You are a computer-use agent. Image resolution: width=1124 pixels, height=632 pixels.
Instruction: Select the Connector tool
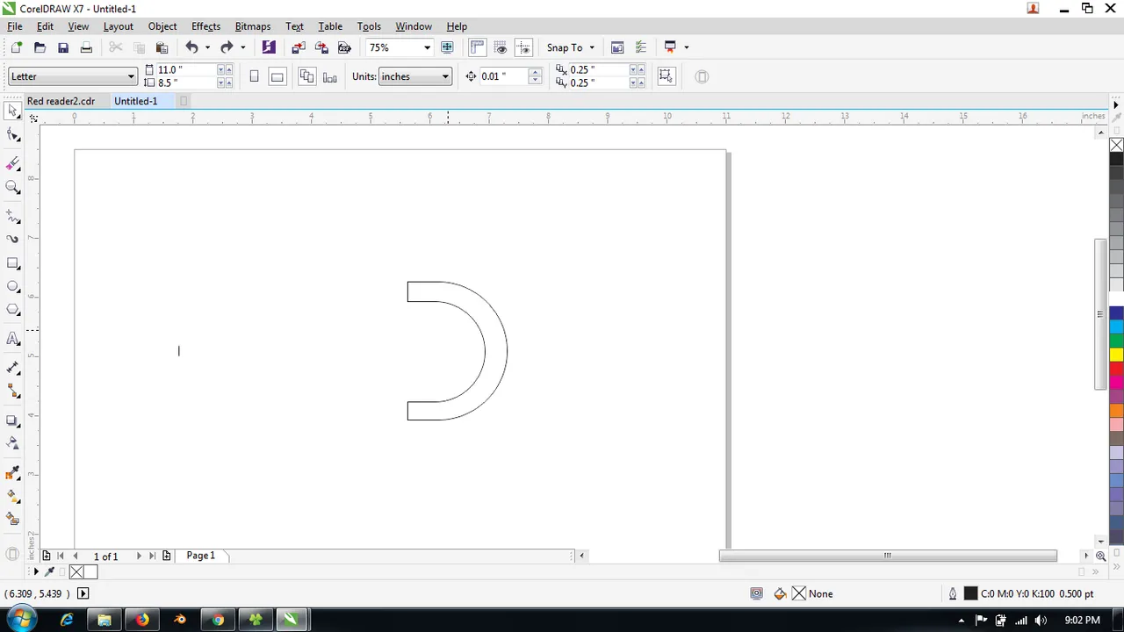12,391
